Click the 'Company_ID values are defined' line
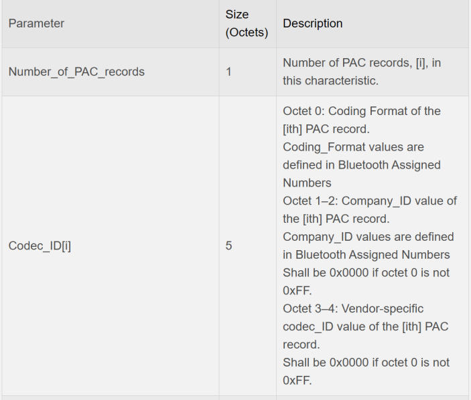 (368, 237)
